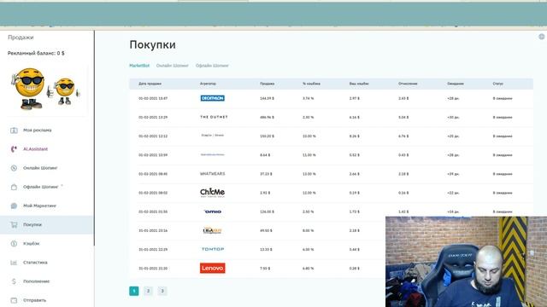
Task: Go to page 3 of purchases
Action: click(x=162, y=291)
